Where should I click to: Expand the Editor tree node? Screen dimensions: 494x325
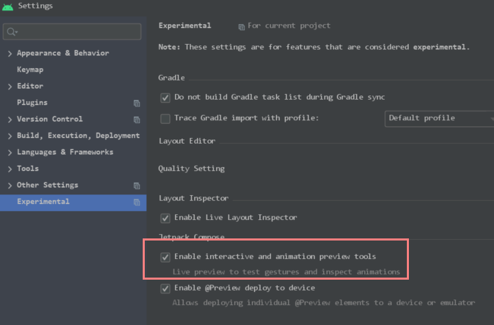click(10, 87)
